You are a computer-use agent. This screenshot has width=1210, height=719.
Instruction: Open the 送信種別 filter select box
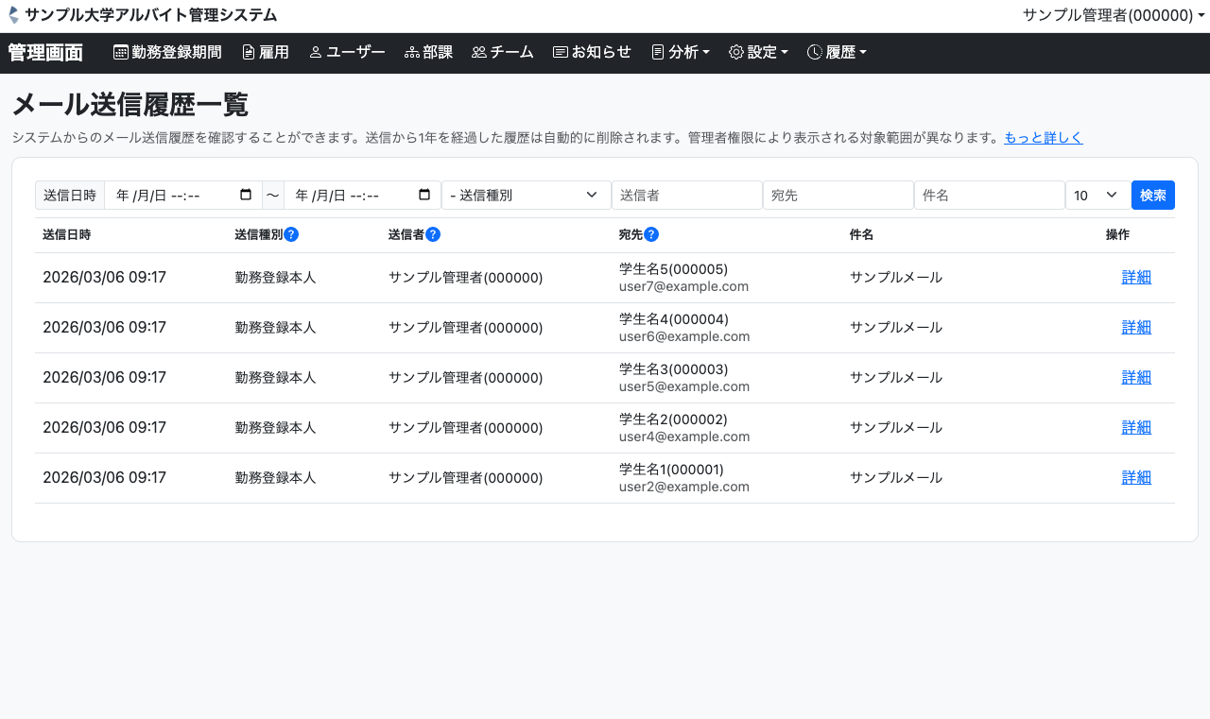526,195
